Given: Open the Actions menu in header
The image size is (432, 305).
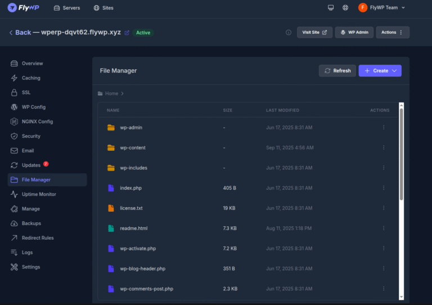Looking at the screenshot, I should click(392, 33).
